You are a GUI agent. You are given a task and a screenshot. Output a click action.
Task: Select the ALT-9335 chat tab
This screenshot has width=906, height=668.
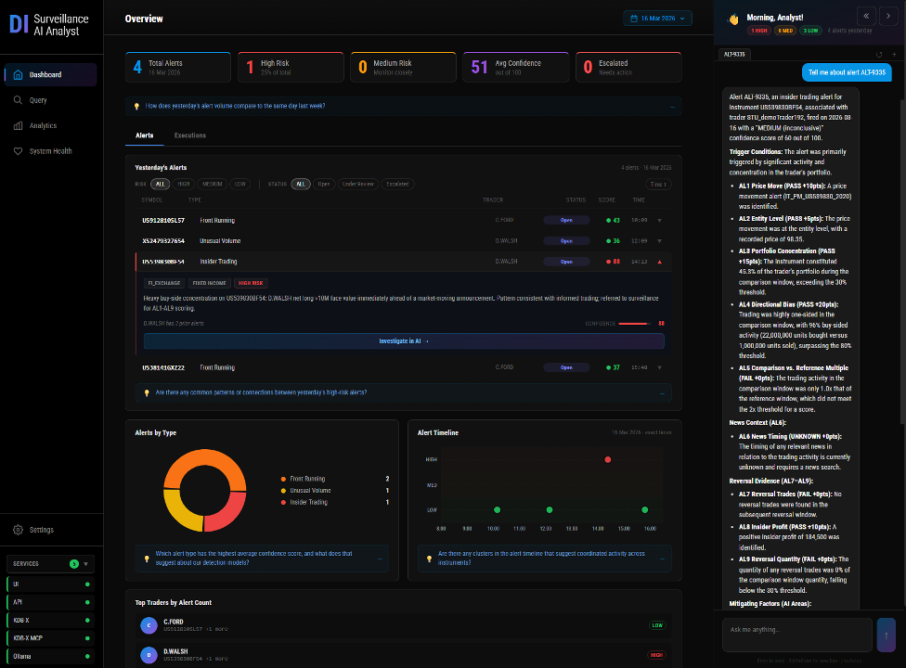click(734, 55)
